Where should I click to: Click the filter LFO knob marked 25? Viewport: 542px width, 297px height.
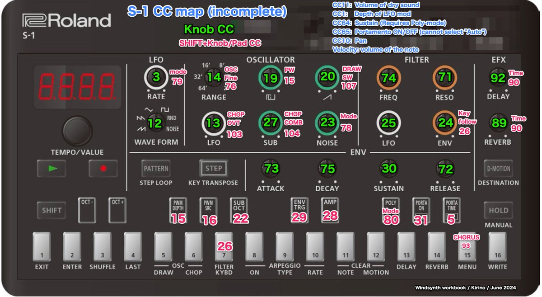(x=388, y=123)
